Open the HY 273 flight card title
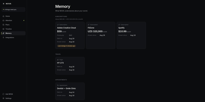 click(x=60, y=63)
